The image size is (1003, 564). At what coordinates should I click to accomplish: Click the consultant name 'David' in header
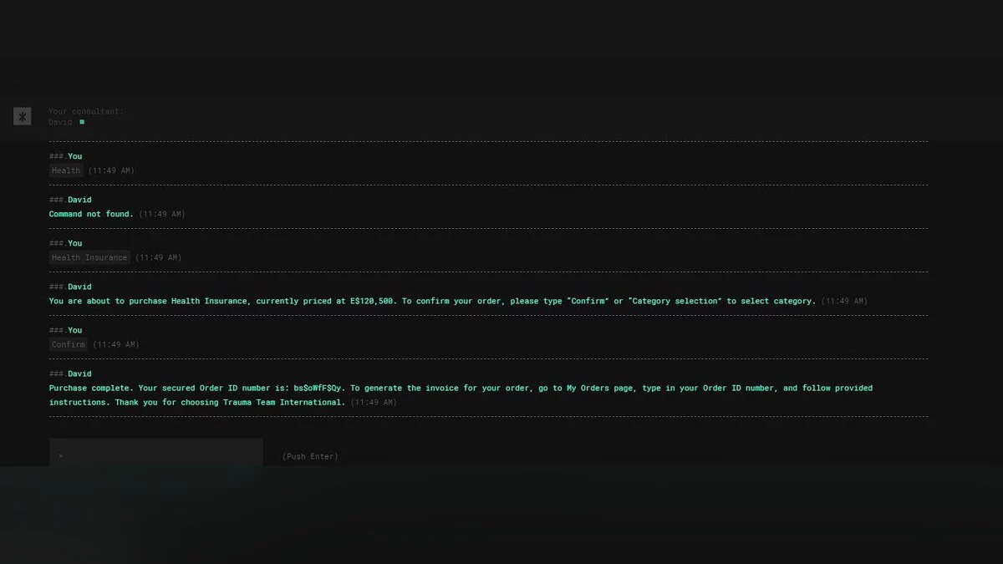coord(60,122)
